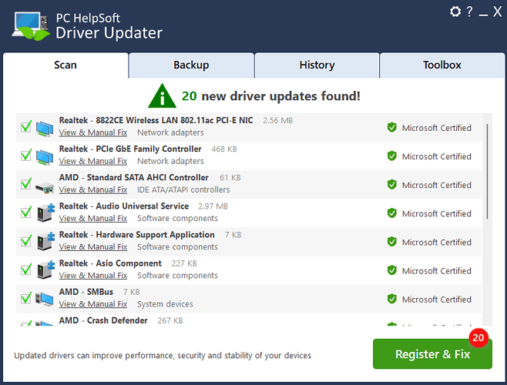Click the certified shield icon for Realtek 8822CE
The height and width of the screenshot is (385, 507).
392,127
